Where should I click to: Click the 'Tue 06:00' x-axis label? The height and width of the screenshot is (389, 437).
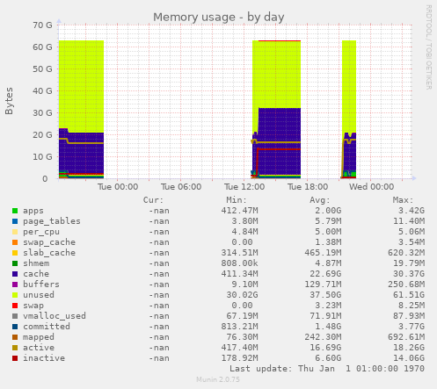point(181,187)
